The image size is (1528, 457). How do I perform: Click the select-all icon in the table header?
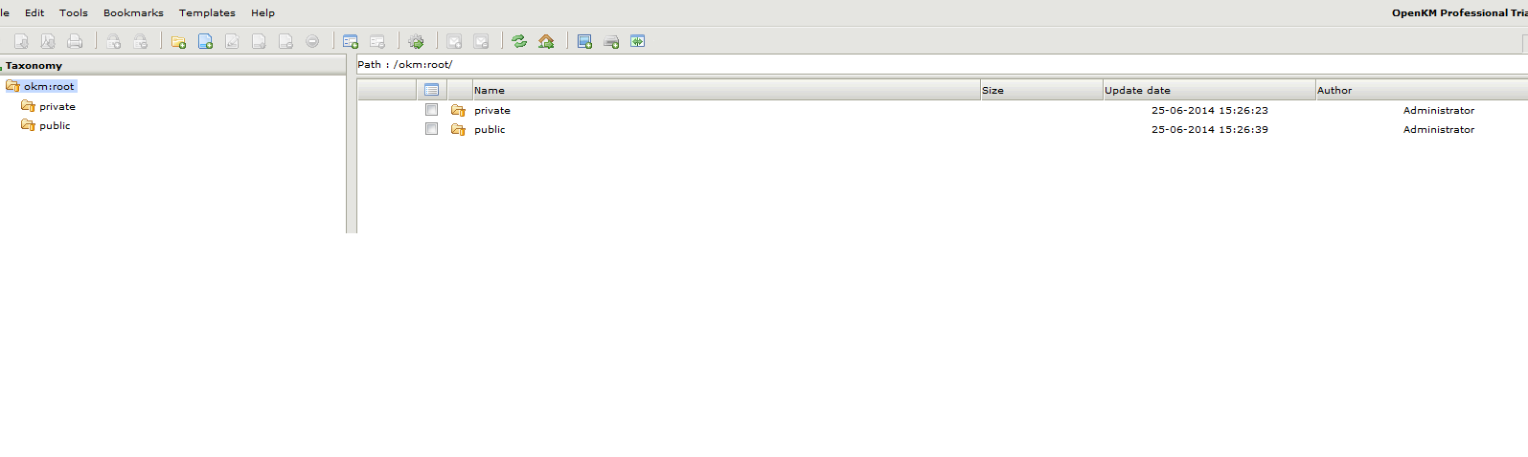pyautogui.click(x=432, y=90)
